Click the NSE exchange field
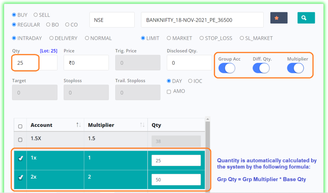Viewport: 328px width, 193px height. (x=112, y=20)
